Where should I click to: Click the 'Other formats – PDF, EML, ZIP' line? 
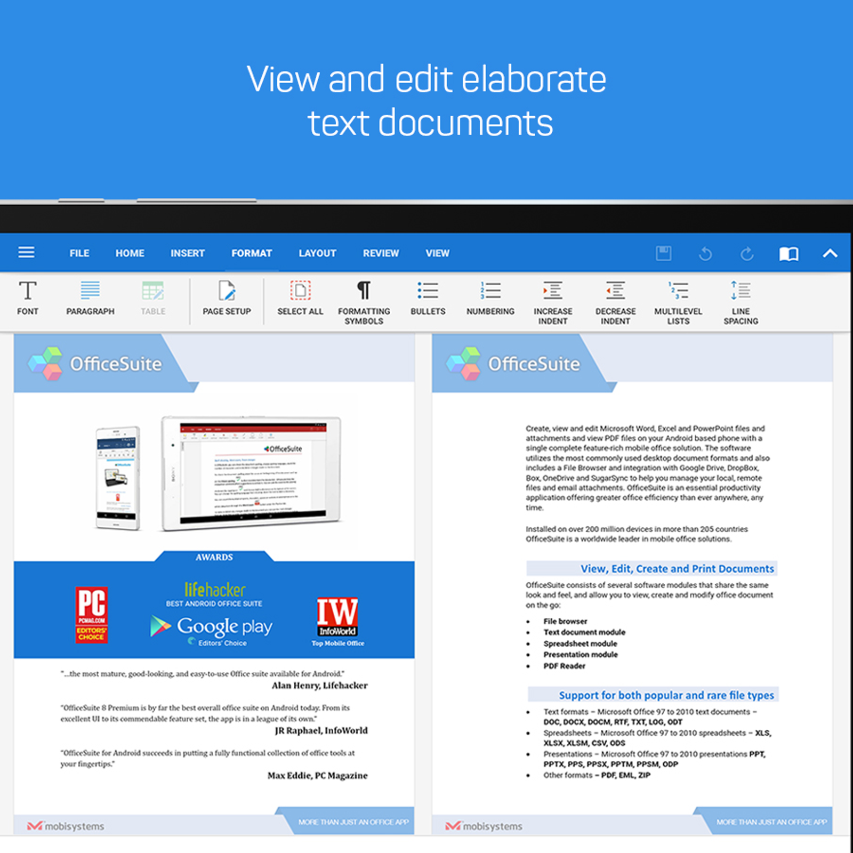597,775
